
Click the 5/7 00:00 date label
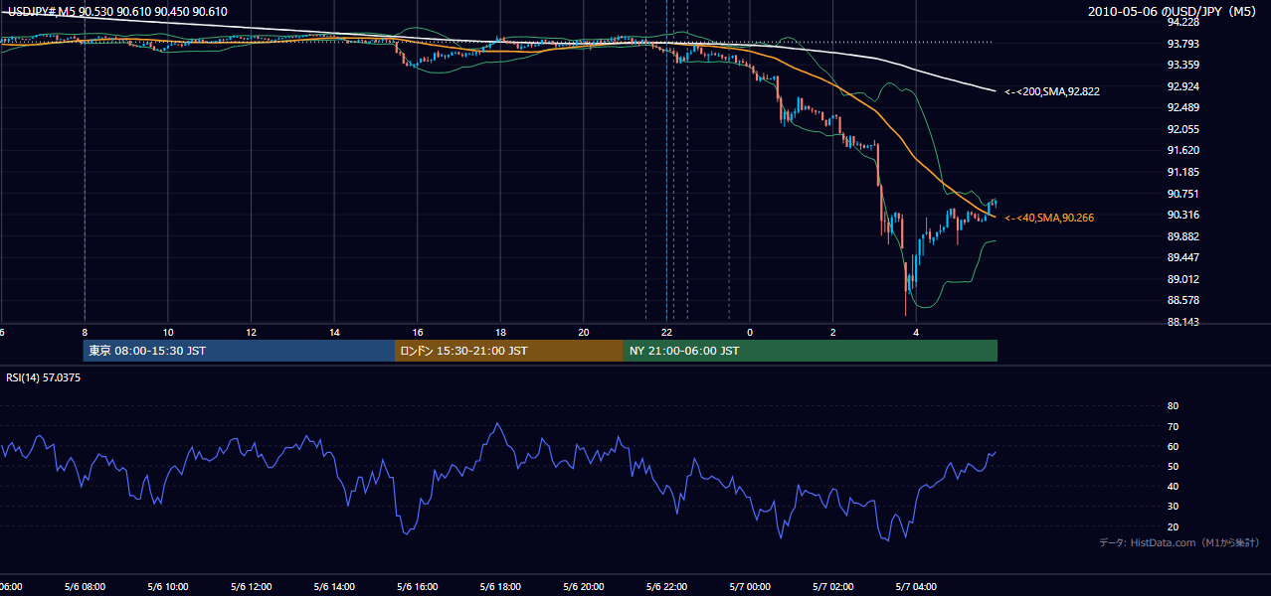click(750, 586)
